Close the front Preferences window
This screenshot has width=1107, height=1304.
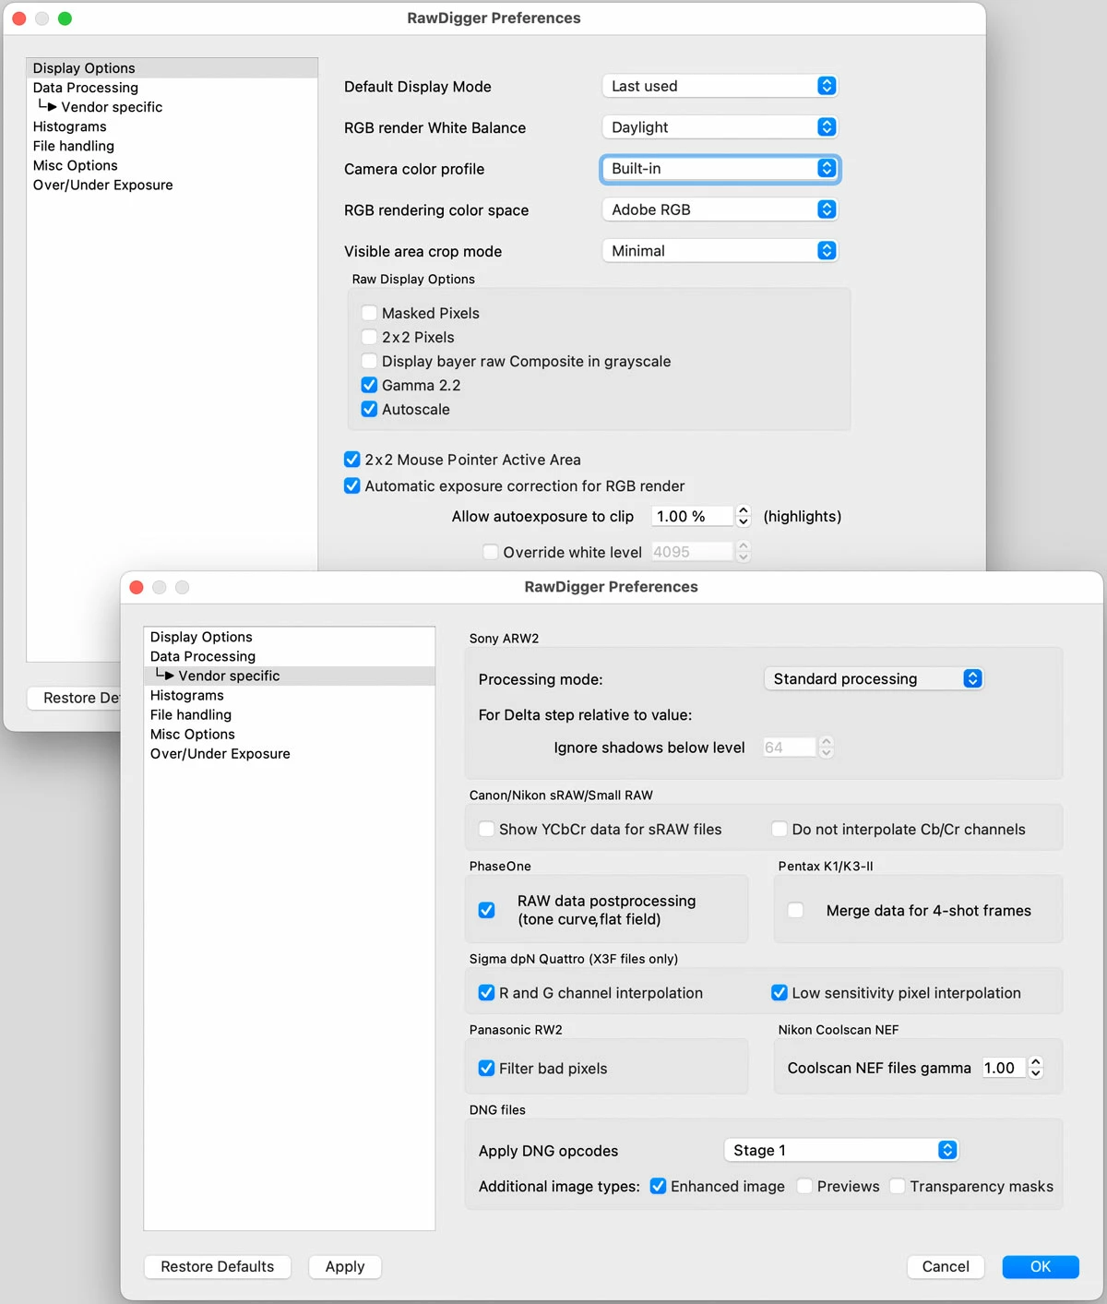[x=137, y=587]
